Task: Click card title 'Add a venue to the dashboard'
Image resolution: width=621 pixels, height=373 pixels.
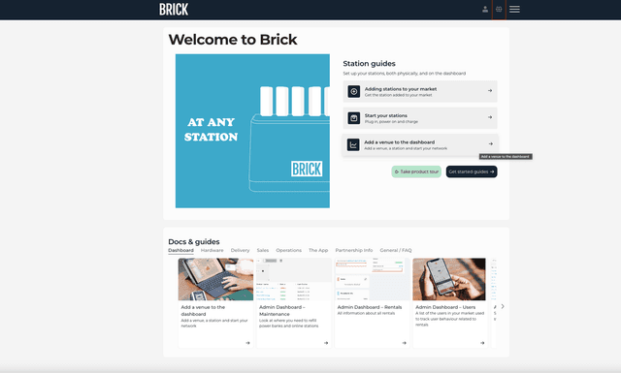Action: (x=203, y=310)
